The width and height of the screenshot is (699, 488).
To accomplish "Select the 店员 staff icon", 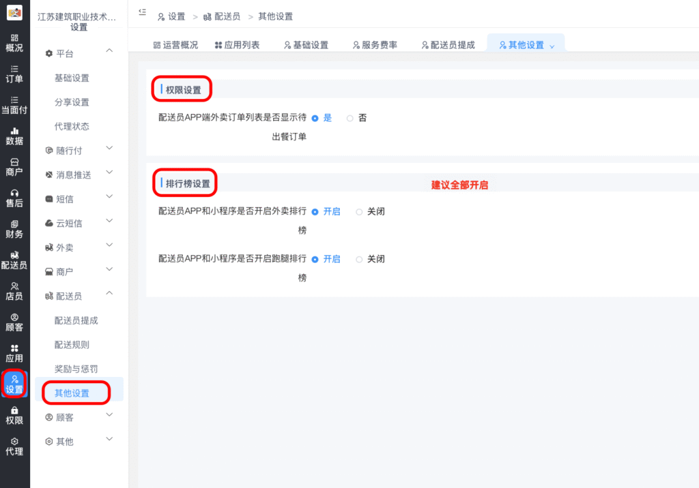I will (x=14, y=292).
